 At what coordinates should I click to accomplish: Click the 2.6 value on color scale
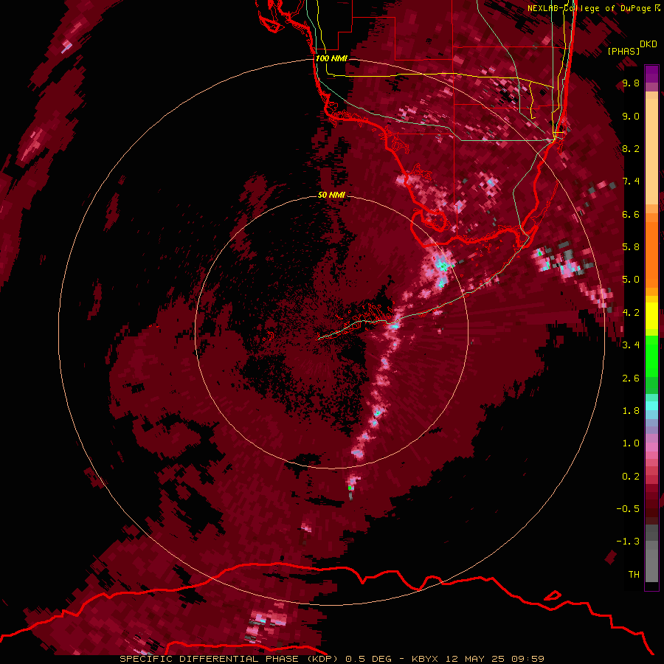(x=631, y=378)
